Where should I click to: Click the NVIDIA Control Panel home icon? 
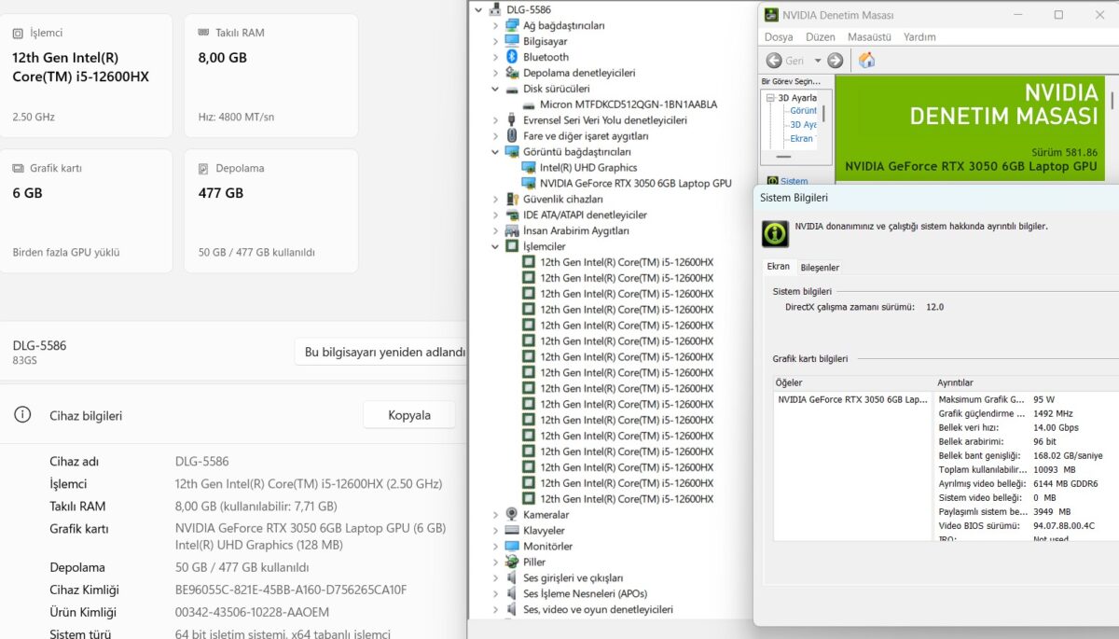866,61
